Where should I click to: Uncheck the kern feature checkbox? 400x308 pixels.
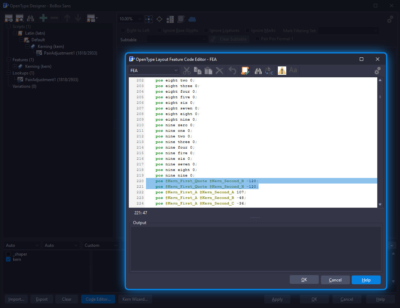(x=8, y=259)
